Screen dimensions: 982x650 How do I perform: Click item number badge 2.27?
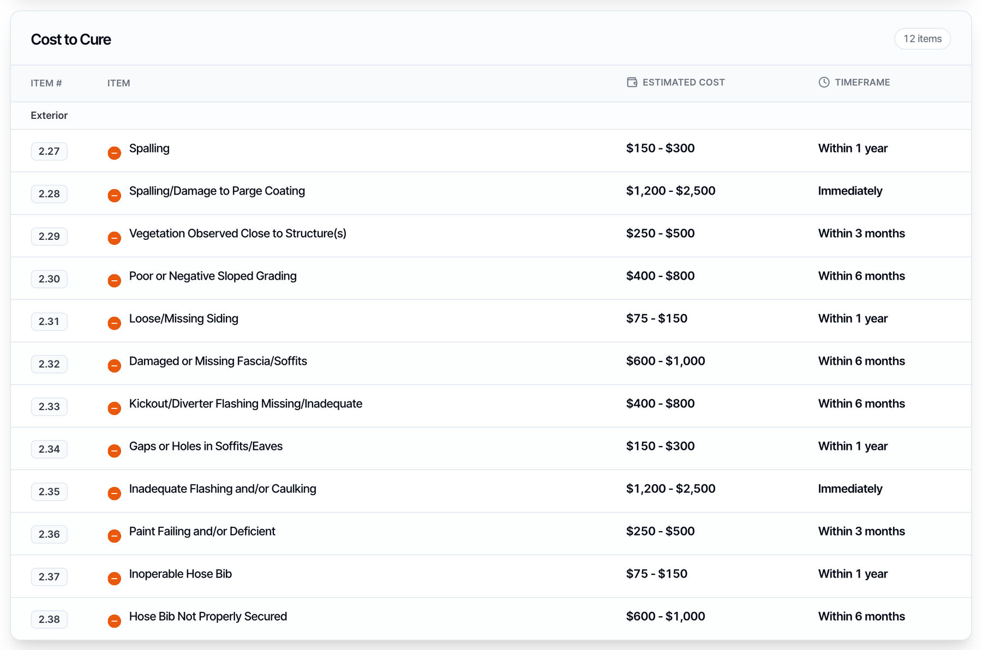[49, 151]
